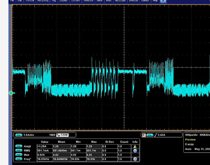Screen dimensions: 210x165
Task: Open the Utilities menu
Action: click(x=145, y=1)
